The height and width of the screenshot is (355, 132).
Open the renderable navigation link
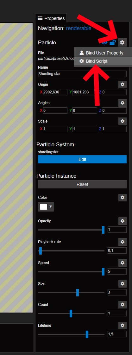79,28
